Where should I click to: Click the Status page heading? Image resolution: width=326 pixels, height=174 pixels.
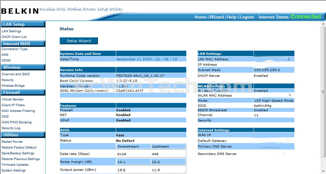[67, 29]
